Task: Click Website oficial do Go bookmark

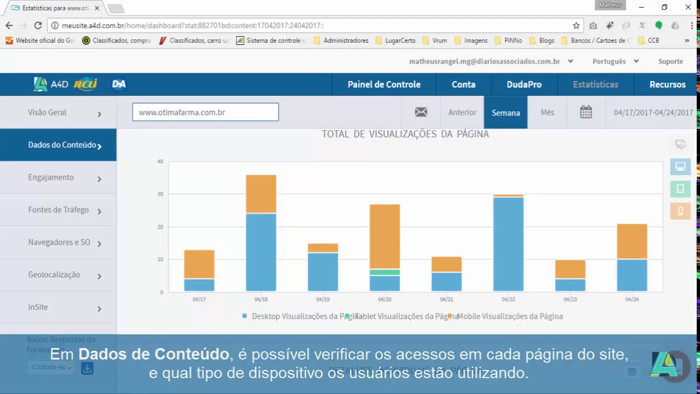Action: (39, 40)
